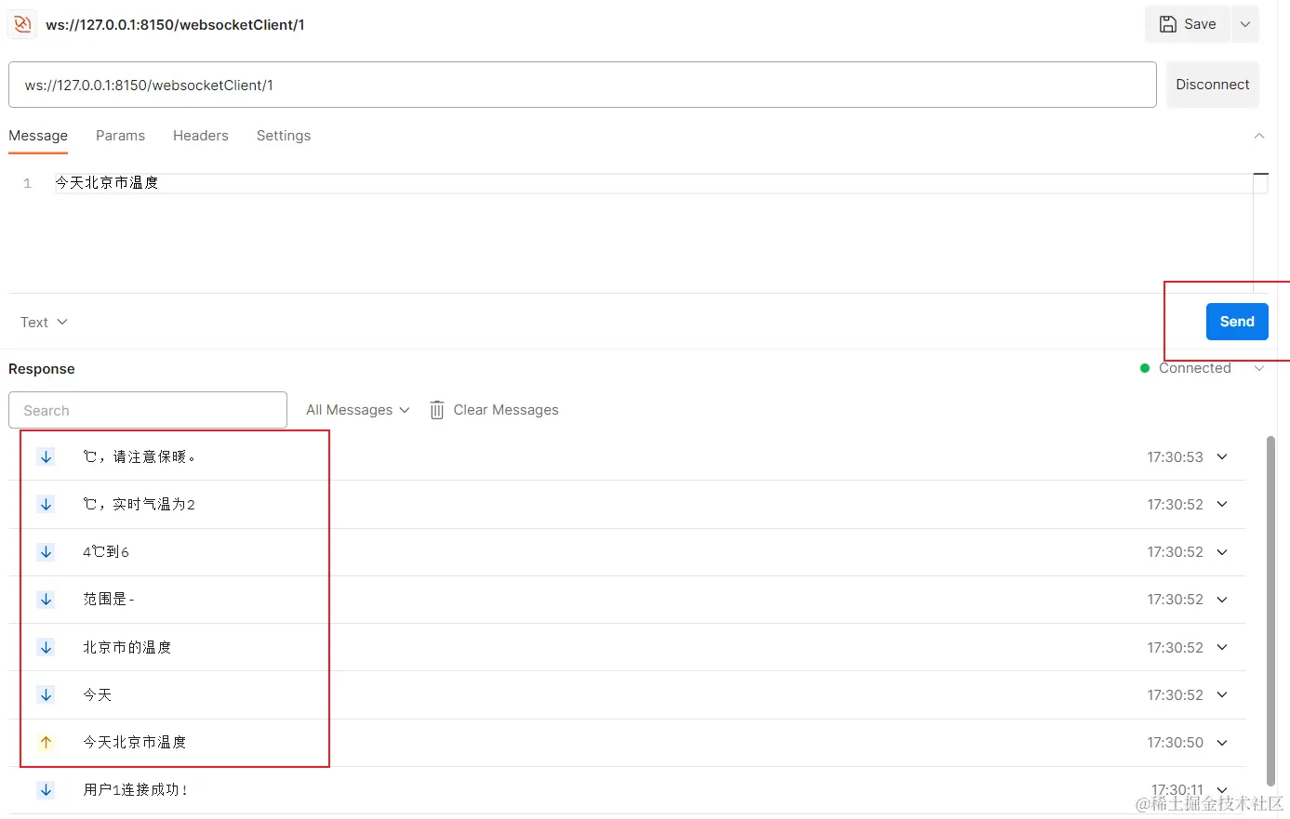
Task: Switch to the Message tab
Action: 38,136
